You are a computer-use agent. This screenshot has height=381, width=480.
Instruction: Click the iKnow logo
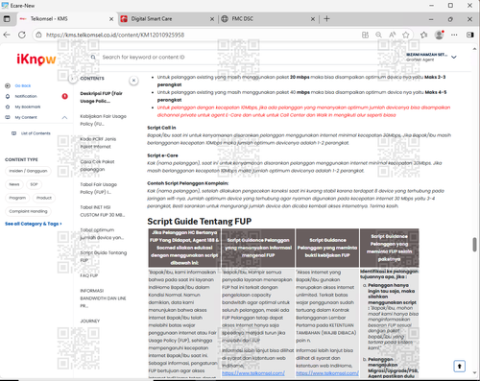pos(36,60)
